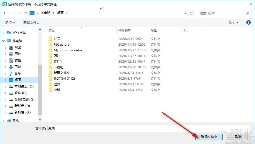255x144 pixels.
Task: Select the 新建文件夹 folder in file list
Action: [x=62, y=73]
